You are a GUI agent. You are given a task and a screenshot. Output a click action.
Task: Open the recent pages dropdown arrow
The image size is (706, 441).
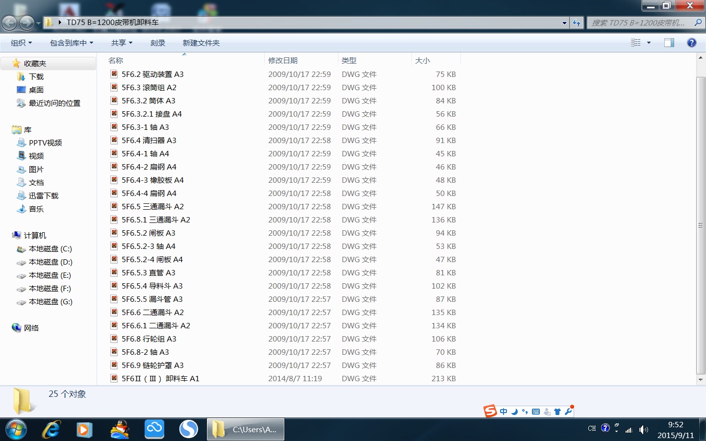tap(38, 23)
